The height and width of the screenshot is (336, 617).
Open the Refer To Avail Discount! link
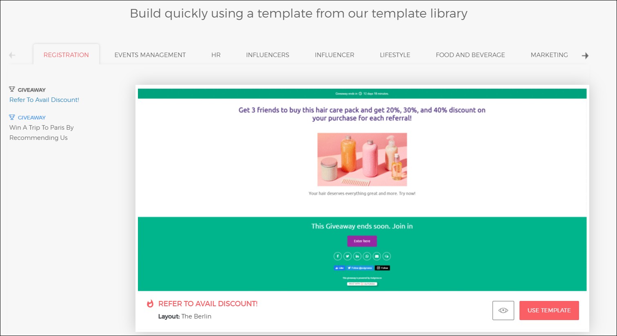click(x=44, y=100)
